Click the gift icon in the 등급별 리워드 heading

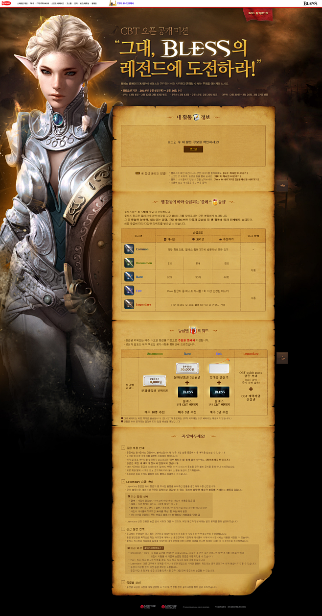pyautogui.click(x=192, y=331)
